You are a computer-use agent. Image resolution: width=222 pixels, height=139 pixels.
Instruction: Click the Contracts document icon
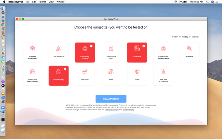[137, 48]
